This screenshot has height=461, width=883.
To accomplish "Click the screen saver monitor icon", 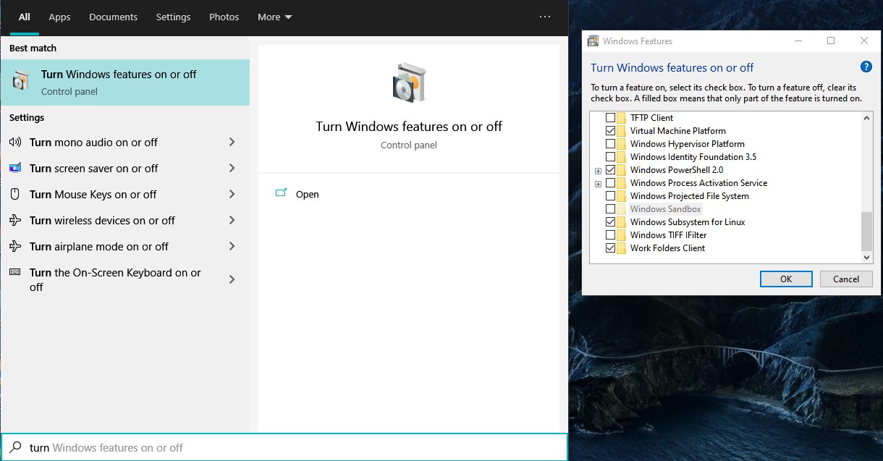I will pyautogui.click(x=15, y=169).
